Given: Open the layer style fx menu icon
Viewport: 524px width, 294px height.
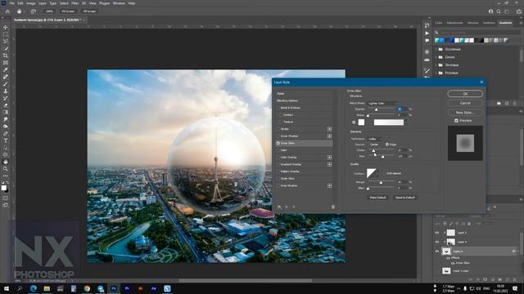Looking at the screenshot, I should click(279, 207).
